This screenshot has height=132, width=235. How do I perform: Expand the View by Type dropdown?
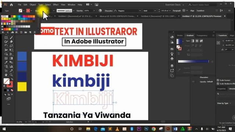224,103
